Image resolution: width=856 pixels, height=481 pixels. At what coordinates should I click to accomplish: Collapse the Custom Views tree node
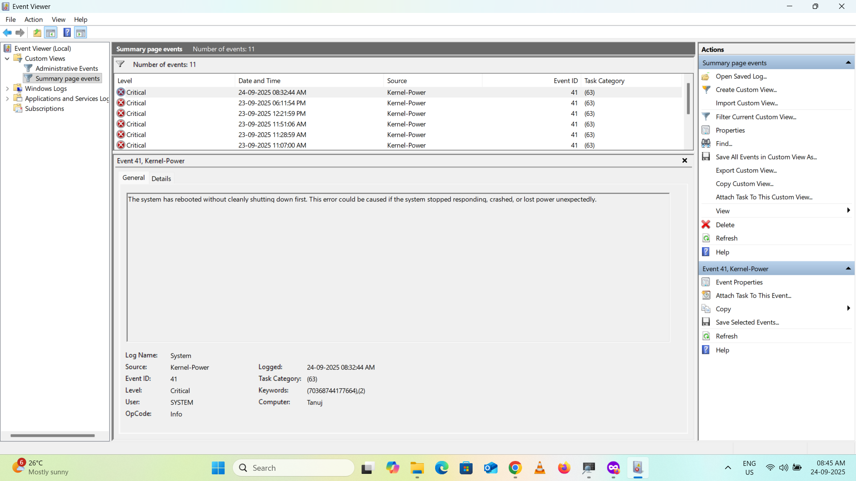7,58
